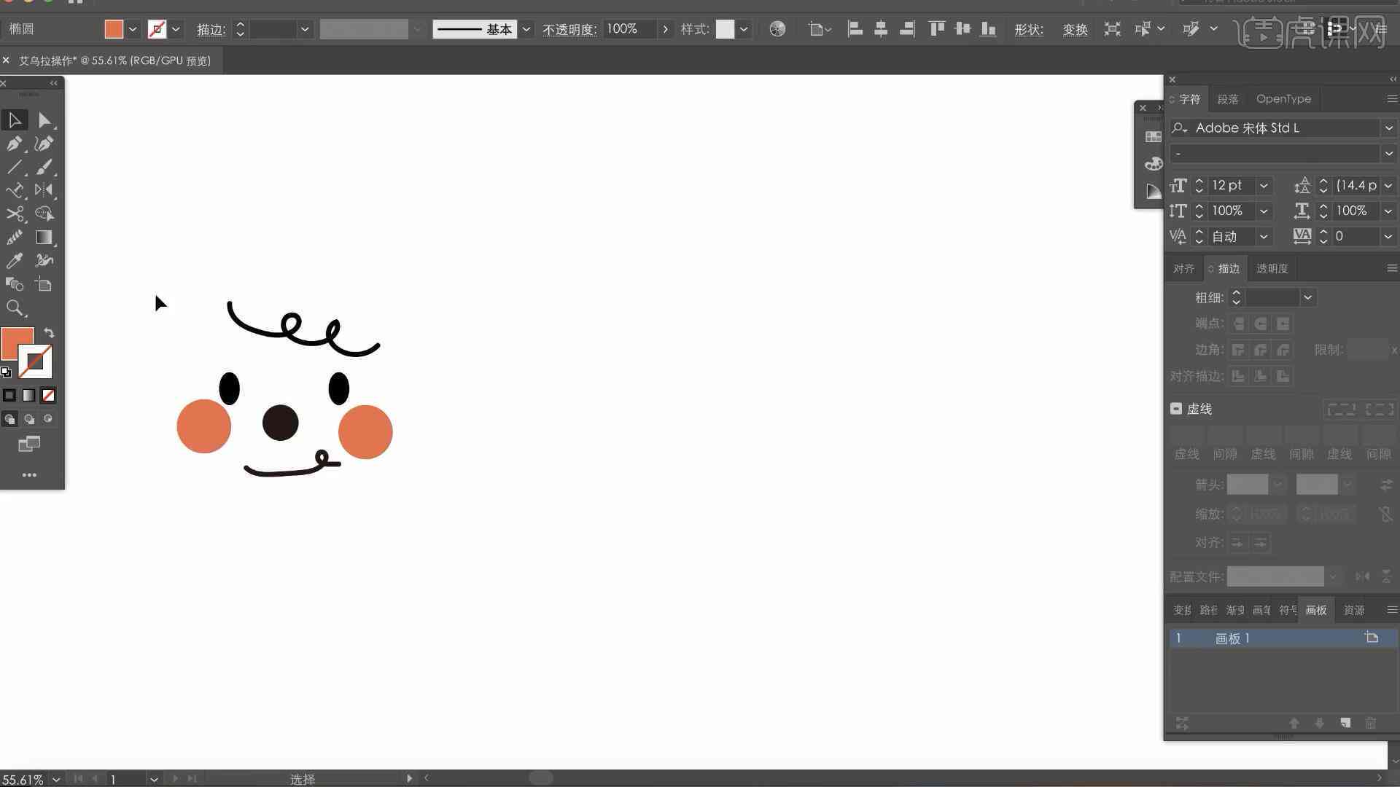Click the style swatch in control bar
Viewport: 1400px width, 787px height.
tap(725, 29)
